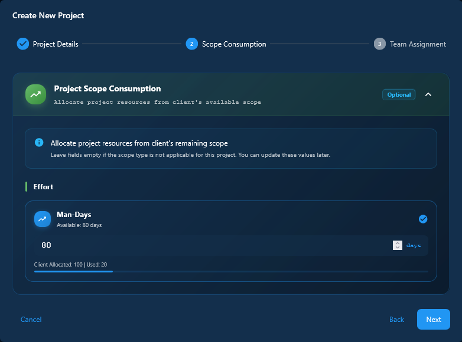
Task: Click the blue Man-Days trend icon
Action: click(43, 219)
